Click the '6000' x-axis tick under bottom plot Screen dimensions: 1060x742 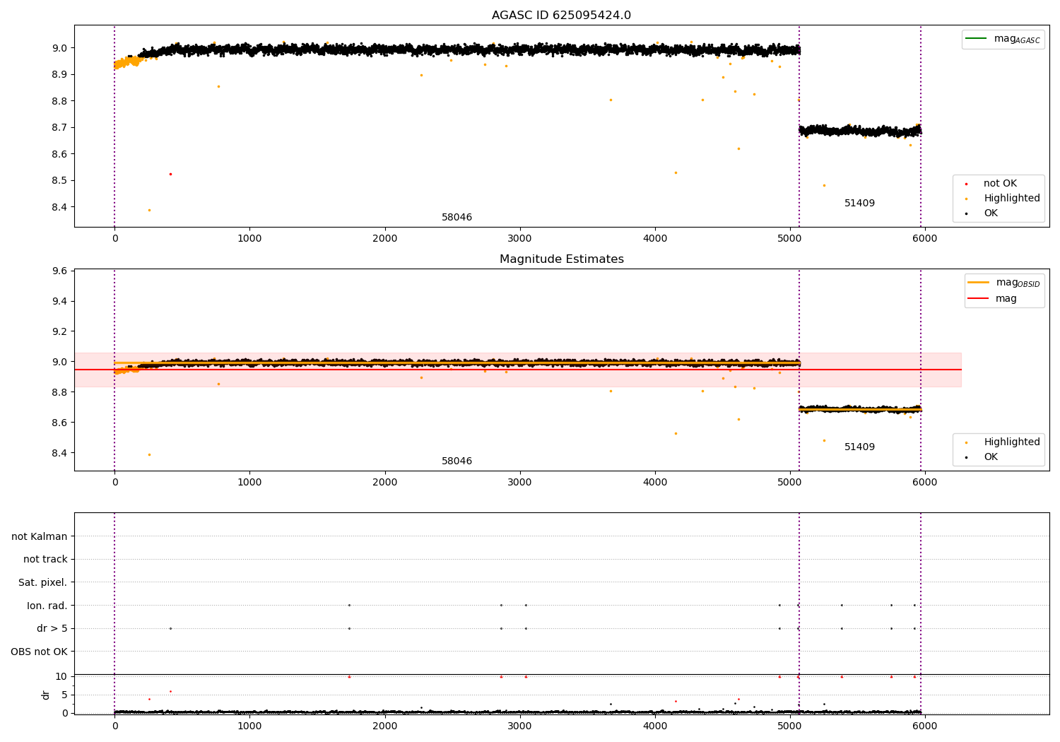point(925,725)
